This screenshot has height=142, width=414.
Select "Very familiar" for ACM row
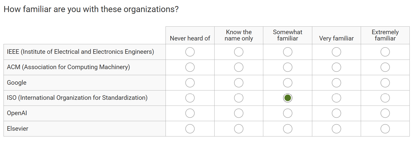(336, 67)
